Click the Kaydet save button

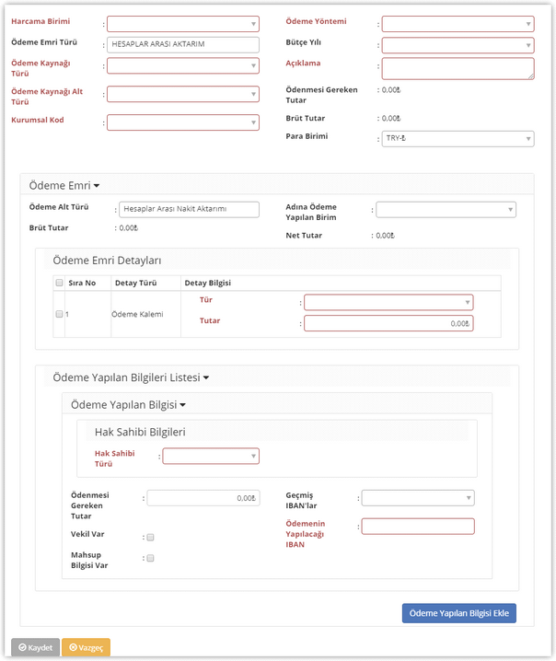pyautogui.click(x=35, y=647)
